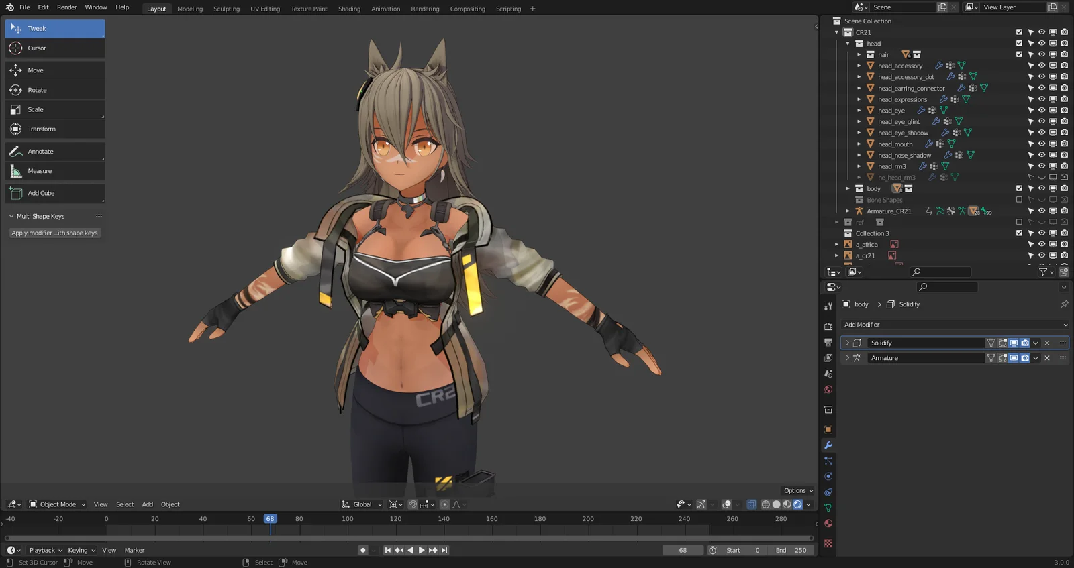
Task: Pick the Transform tool
Action: coord(55,129)
